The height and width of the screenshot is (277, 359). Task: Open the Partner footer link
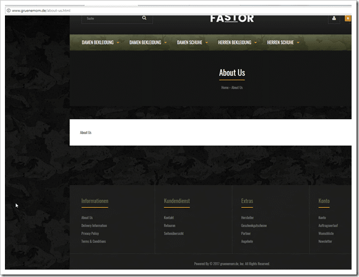[x=246, y=233]
